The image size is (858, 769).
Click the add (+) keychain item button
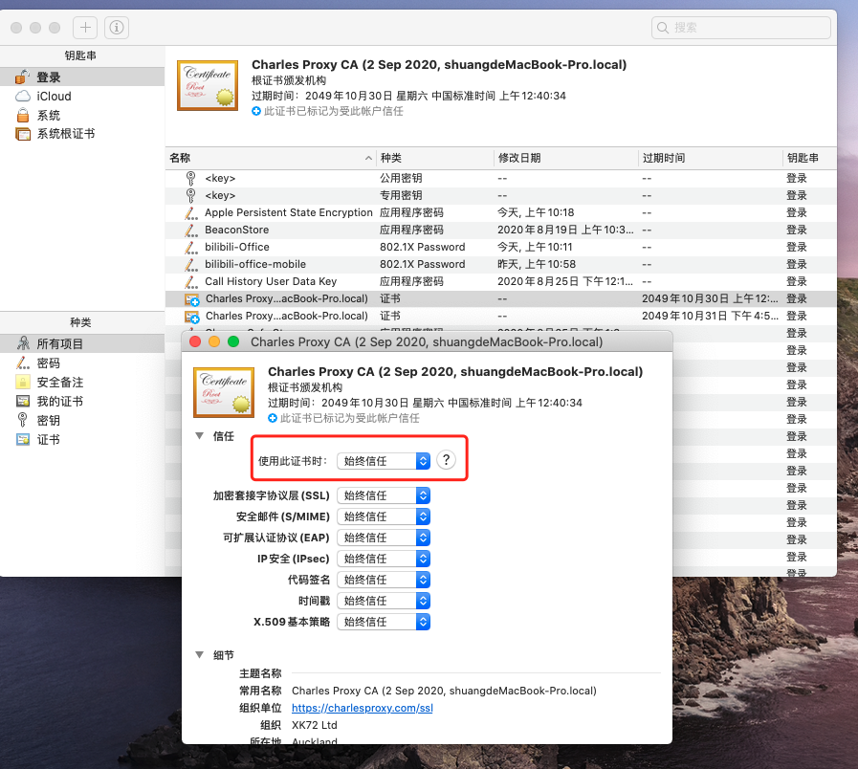pyautogui.click(x=86, y=28)
